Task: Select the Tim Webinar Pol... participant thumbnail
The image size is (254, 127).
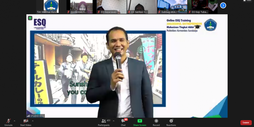Action: (x=51, y=7)
